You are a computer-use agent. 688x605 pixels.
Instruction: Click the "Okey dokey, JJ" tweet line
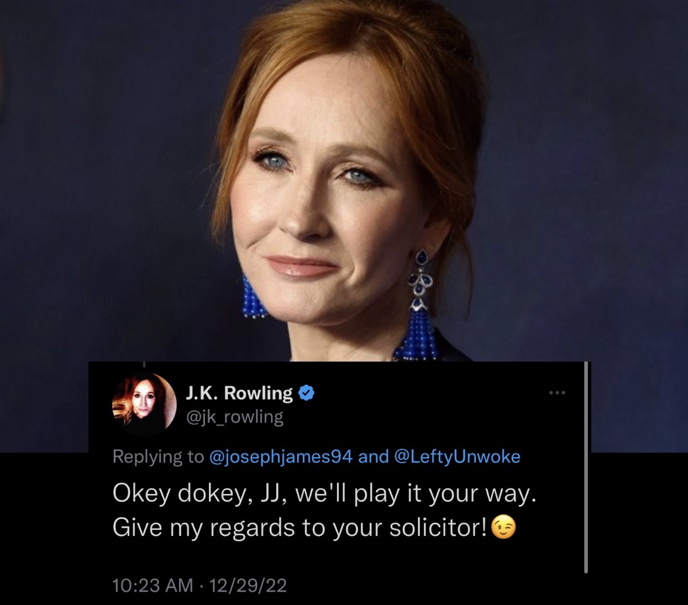pos(324,493)
